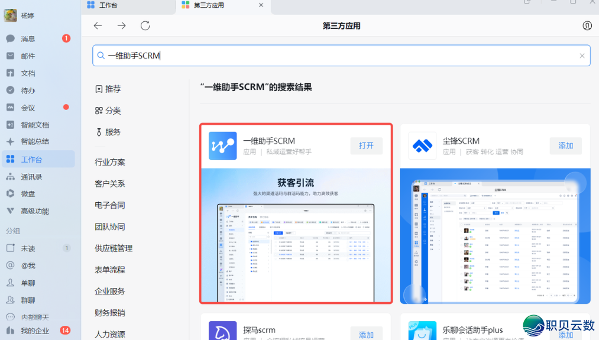Click the forward arrow navigation icon
The image size is (599, 340).
(x=121, y=25)
